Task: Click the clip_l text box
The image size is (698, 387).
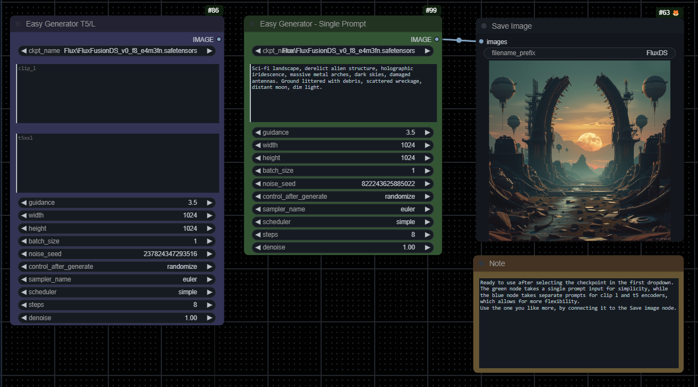Action: (x=118, y=94)
